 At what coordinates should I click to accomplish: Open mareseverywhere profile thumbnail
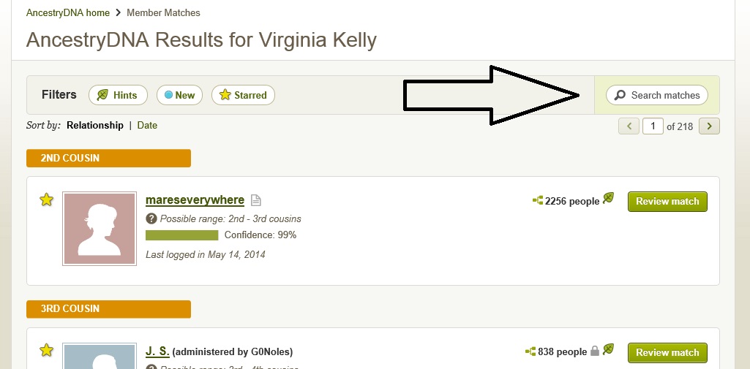(100, 227)
